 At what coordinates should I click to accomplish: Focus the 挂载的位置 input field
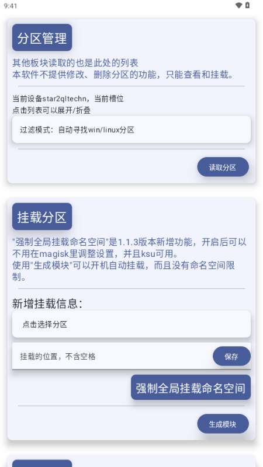(112, 356)
